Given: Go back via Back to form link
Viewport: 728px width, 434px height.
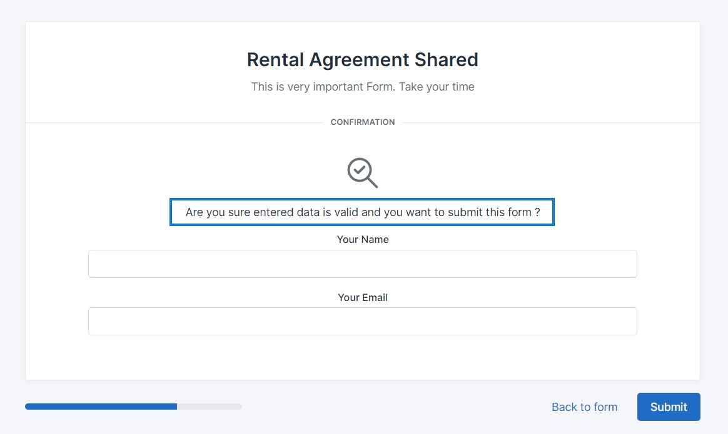Looking at the screenshot, I should (x=584, y=407).
